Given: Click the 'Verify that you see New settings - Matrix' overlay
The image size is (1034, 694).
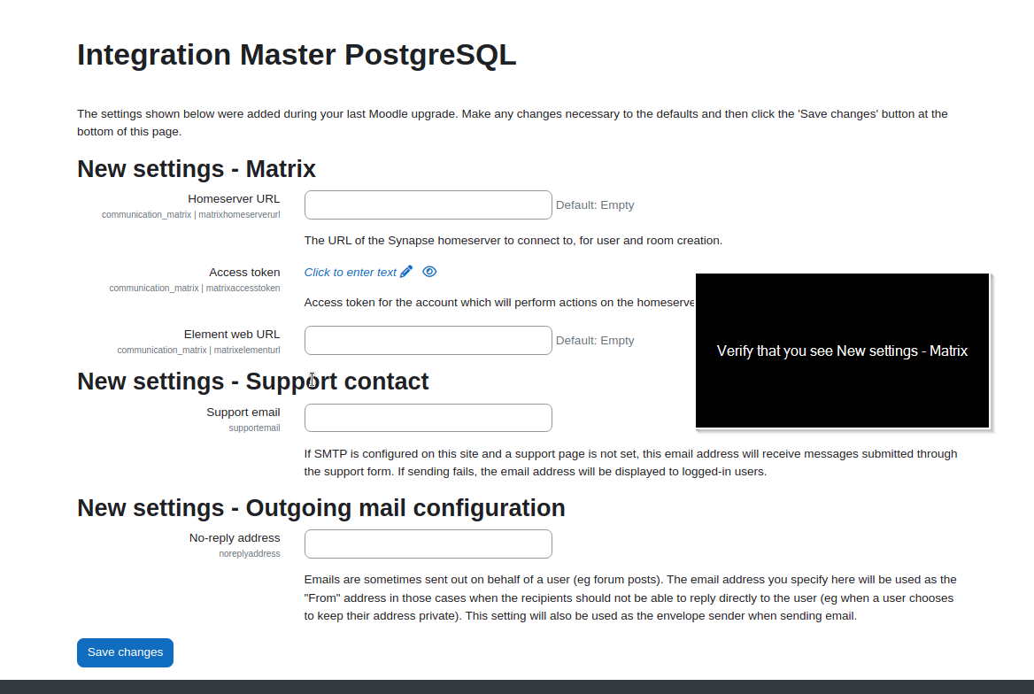Looking at the screenshot, I should [842, 351].
